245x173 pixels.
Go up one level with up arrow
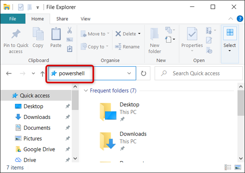(x=42, y=74)
